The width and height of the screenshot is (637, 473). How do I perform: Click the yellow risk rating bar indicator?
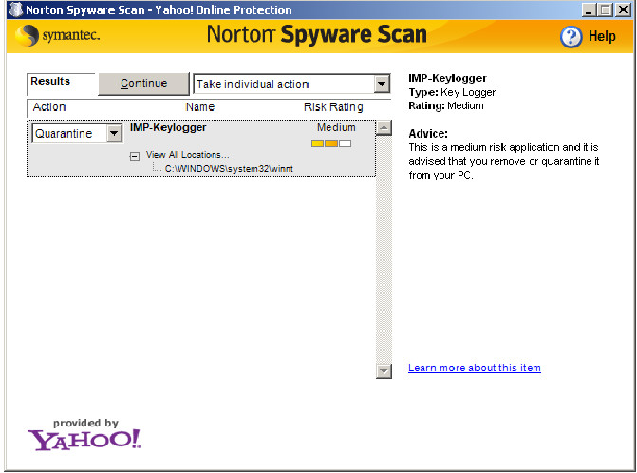click(331, 143)
